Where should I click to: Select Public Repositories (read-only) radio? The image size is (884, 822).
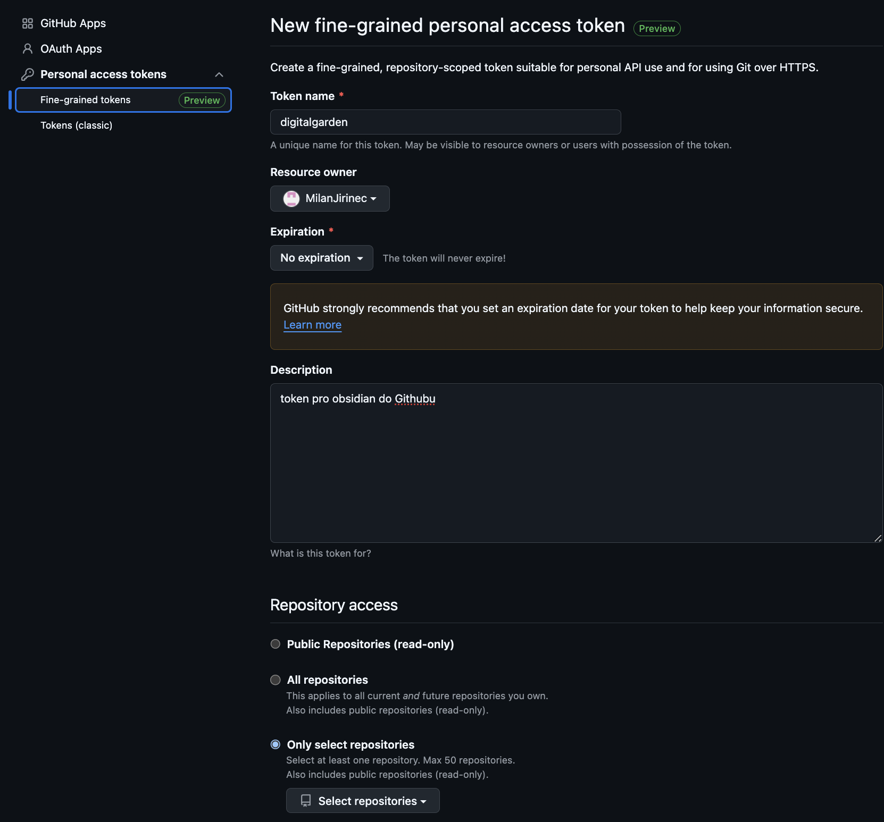tap(276, 644)
